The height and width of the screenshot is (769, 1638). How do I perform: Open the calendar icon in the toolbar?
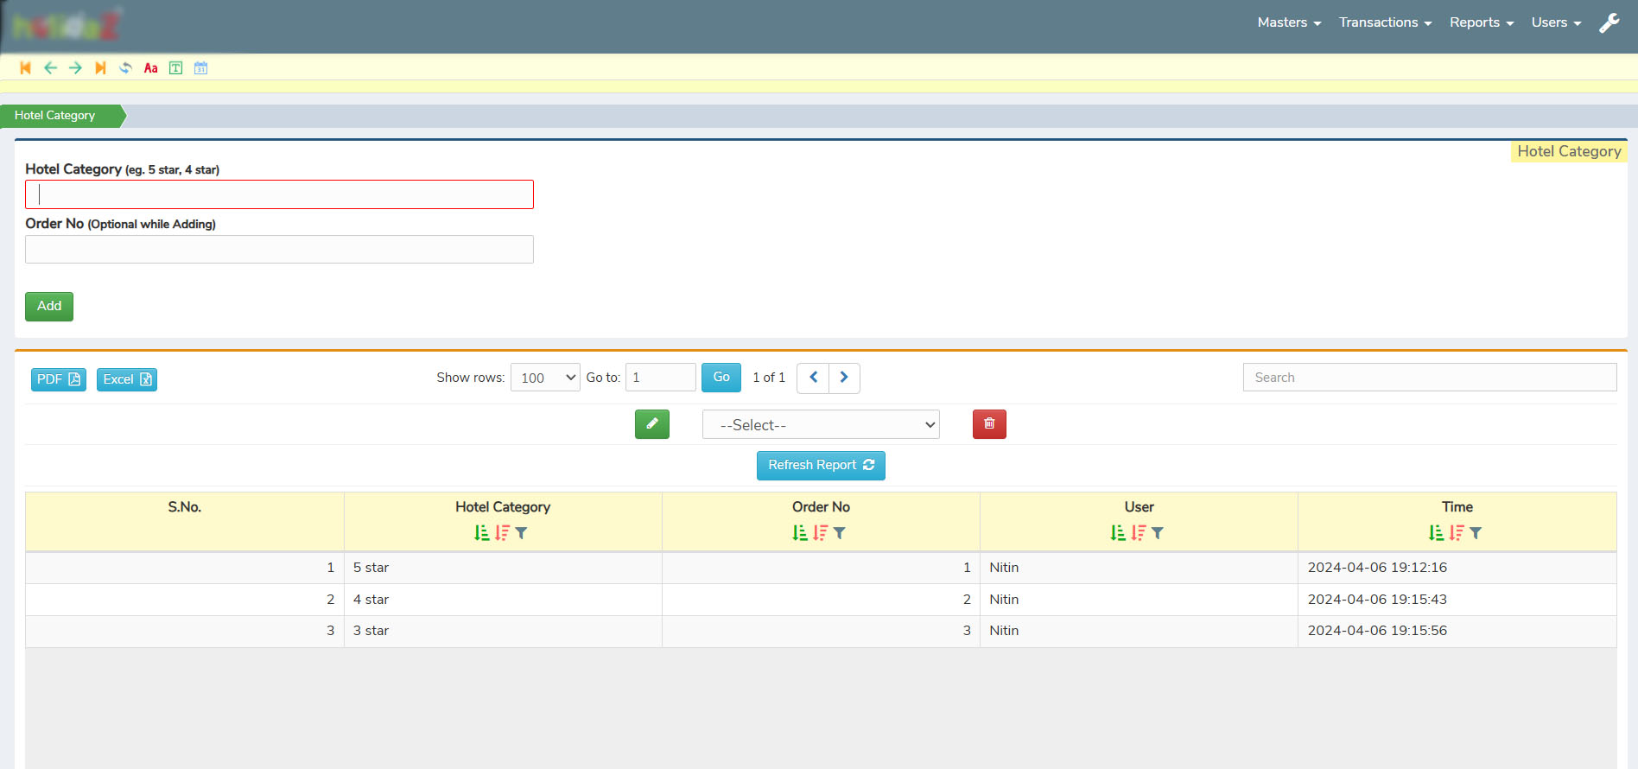pyautogui.click(x=200, y=68)
